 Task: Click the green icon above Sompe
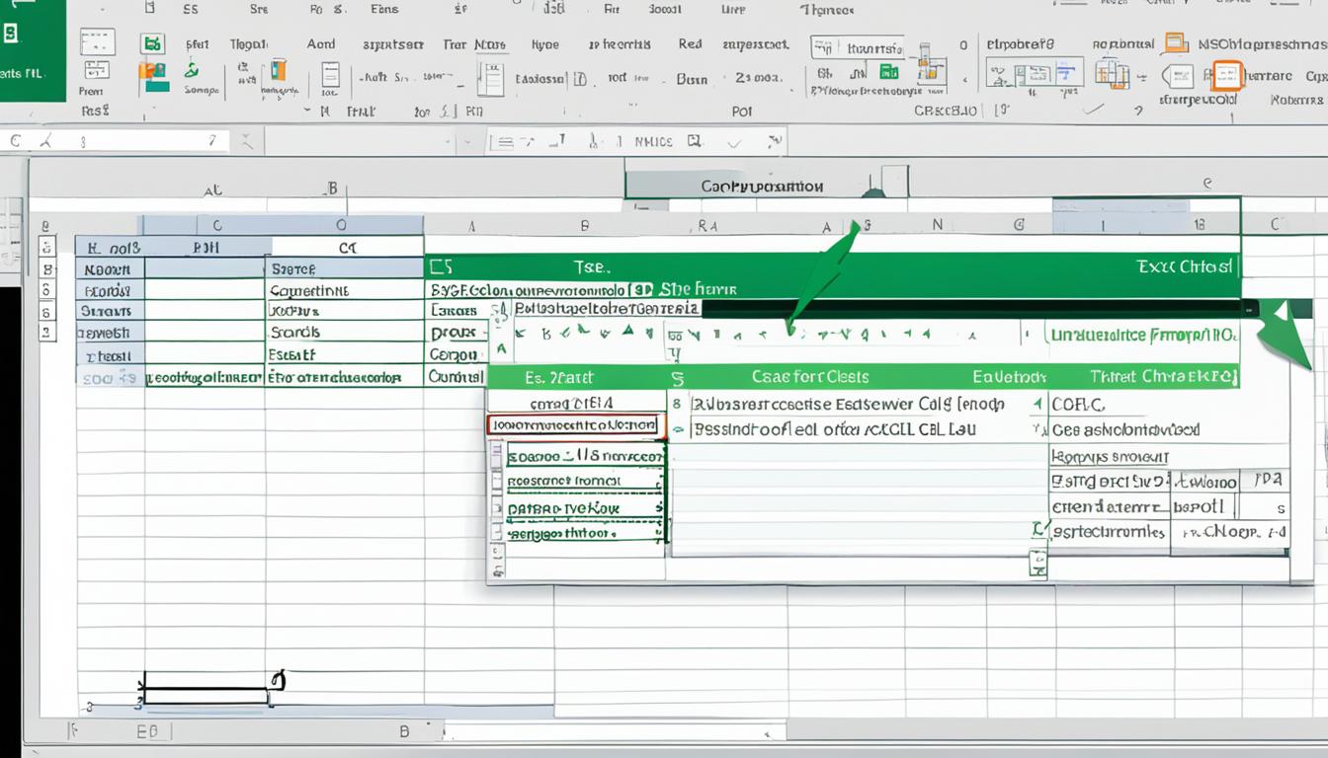pyautogui.click(x=192, y=70)
